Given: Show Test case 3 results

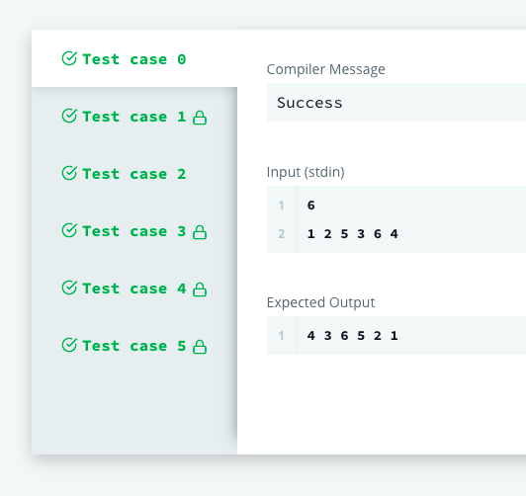Looking at the screenshot, I should coord(134,231).
